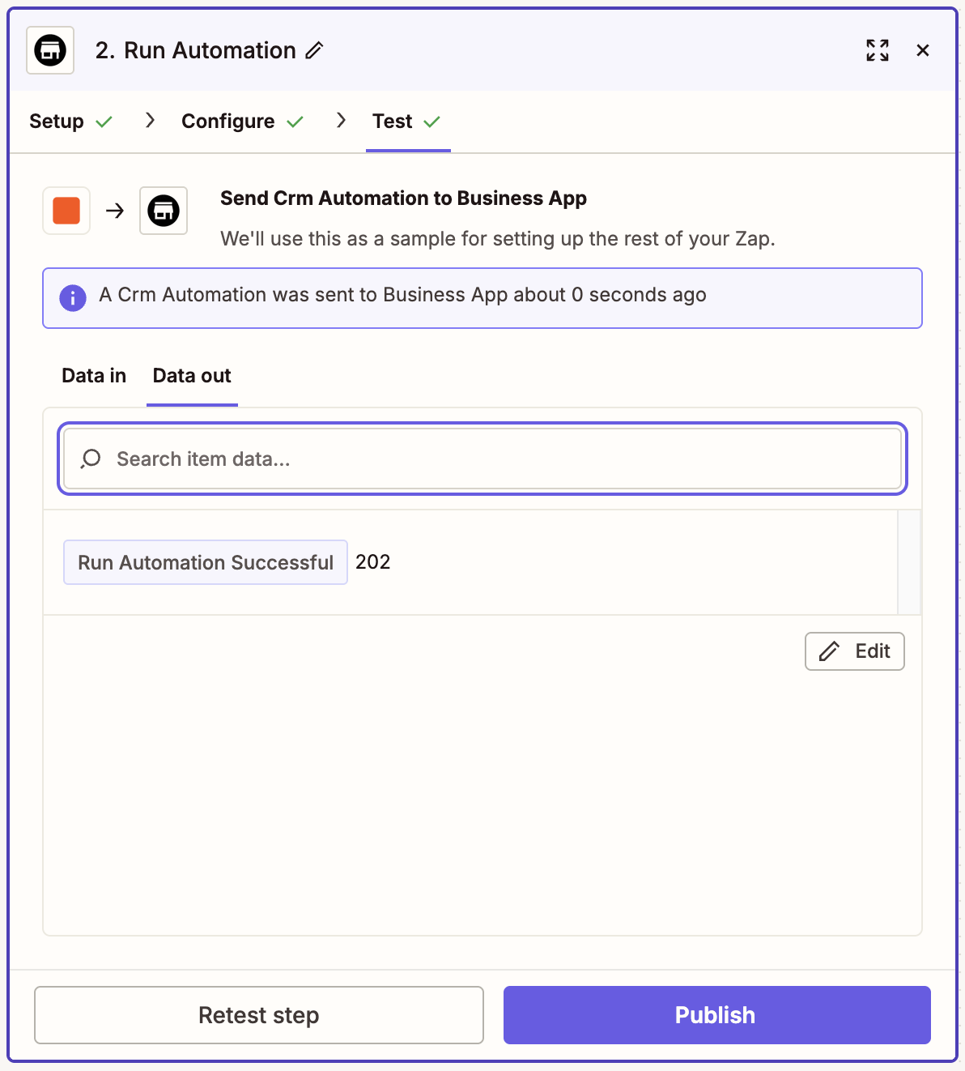Image resolution: width=965 pixels, height=1071 pixels.
Task: Click the pencil icon to rename step
Action: pyautogui.click(x=315, y=50)
